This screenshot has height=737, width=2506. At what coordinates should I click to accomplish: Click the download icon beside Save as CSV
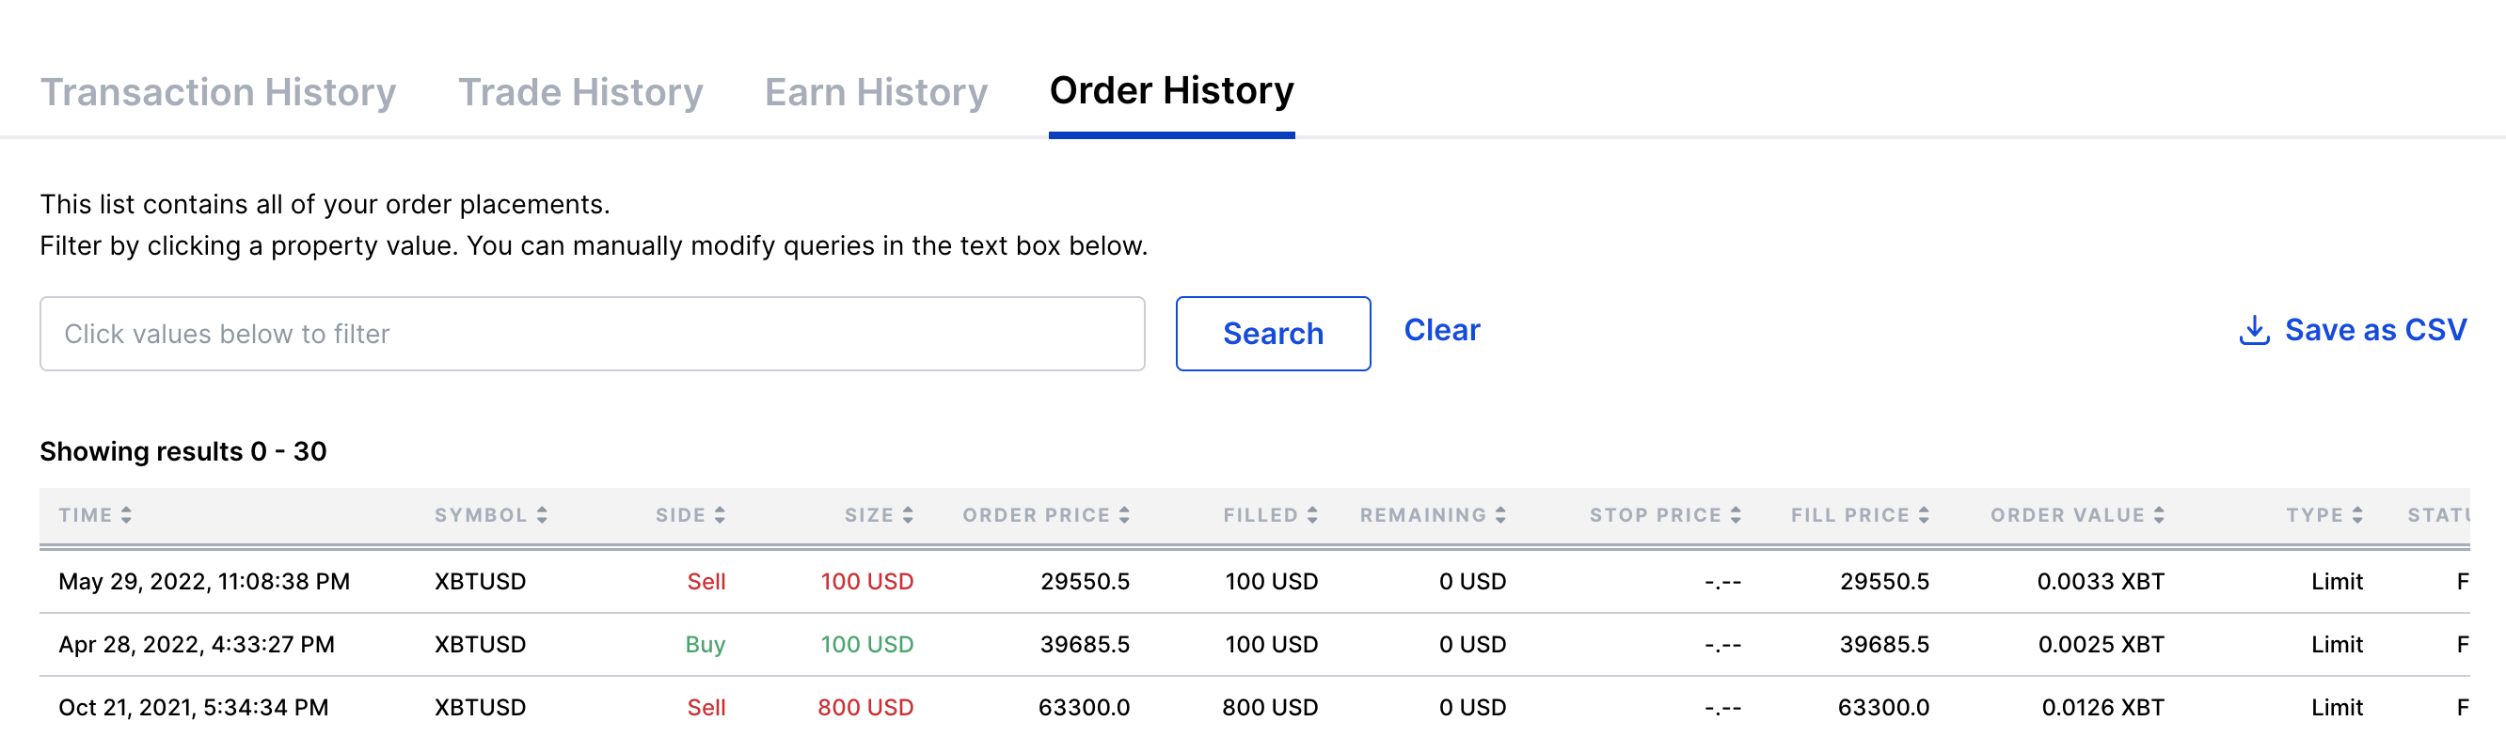click(2254, 331)
